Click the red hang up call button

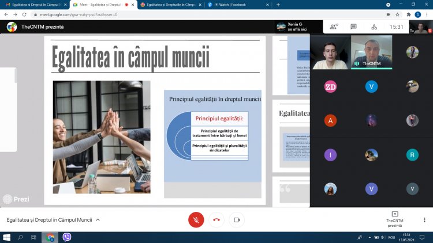pos(216,219)
